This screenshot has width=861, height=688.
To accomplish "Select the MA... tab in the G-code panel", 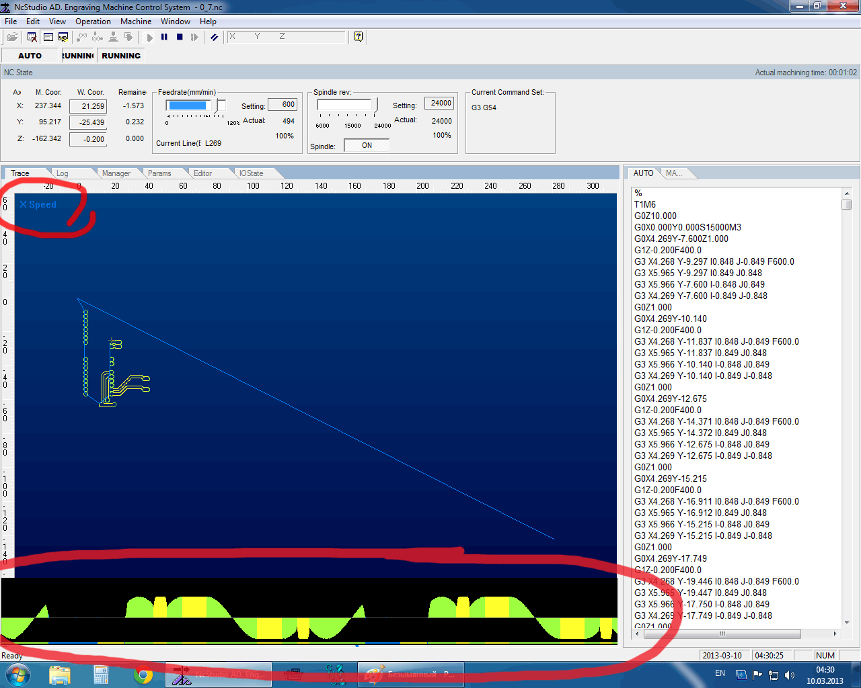I will coord(674,173).
